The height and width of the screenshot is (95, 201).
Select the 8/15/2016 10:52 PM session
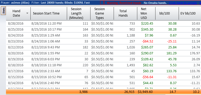pyautogui.click(x=103, y=77)
